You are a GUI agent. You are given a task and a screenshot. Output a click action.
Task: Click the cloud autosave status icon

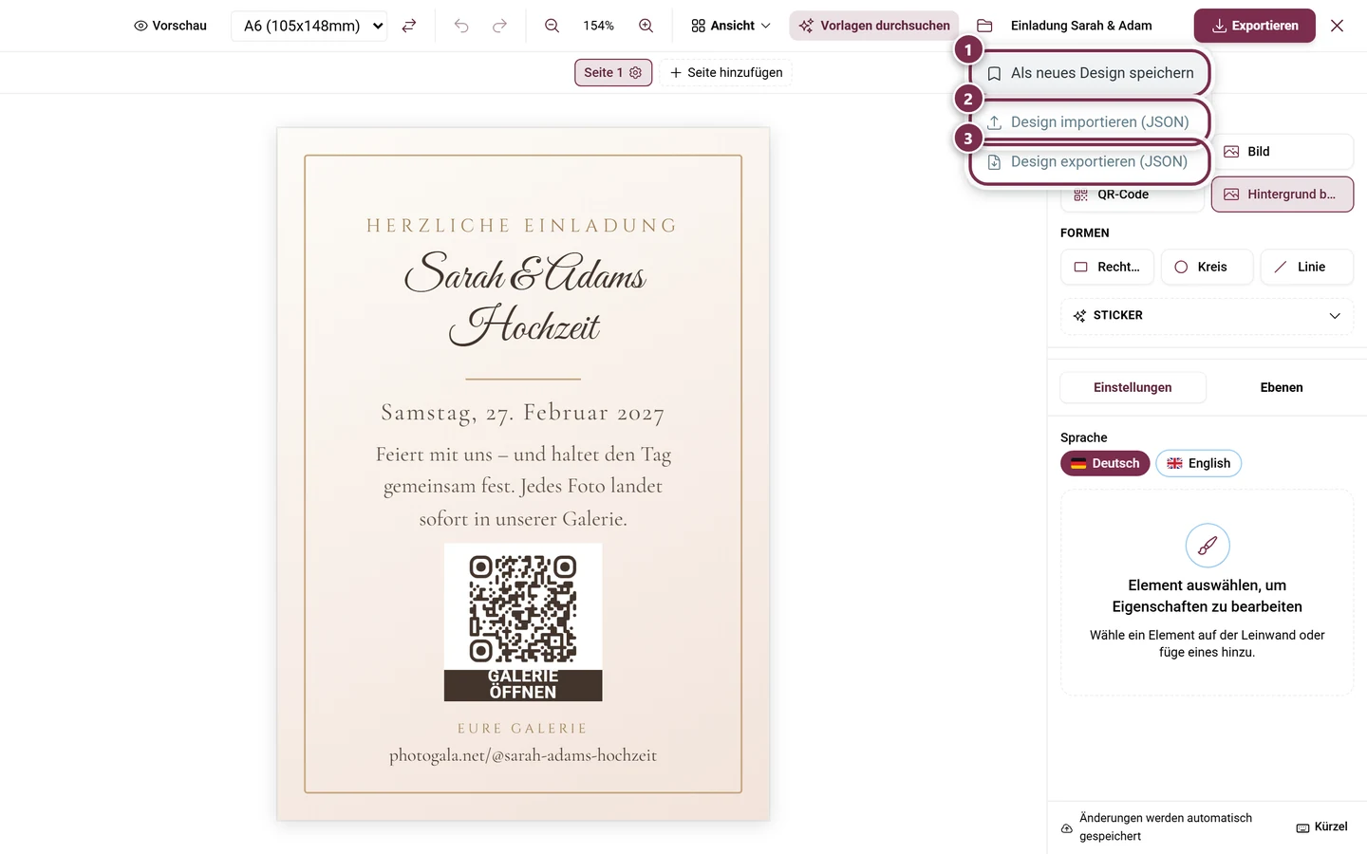click(1067, 828)
